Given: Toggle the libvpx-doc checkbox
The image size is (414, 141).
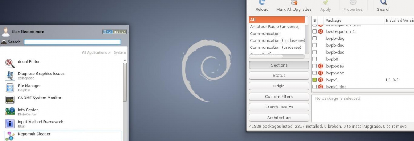Looking at the screenshot, I should [314, 73].
